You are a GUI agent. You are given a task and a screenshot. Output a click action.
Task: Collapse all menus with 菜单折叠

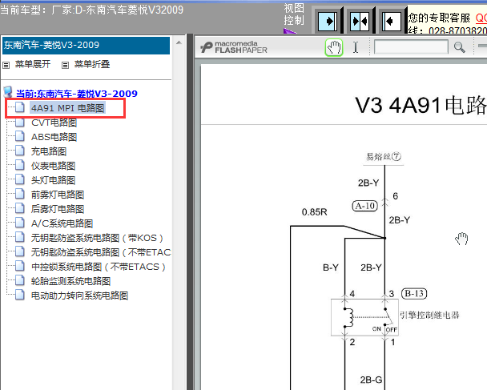pyautogui.click(x=92, y=64)
